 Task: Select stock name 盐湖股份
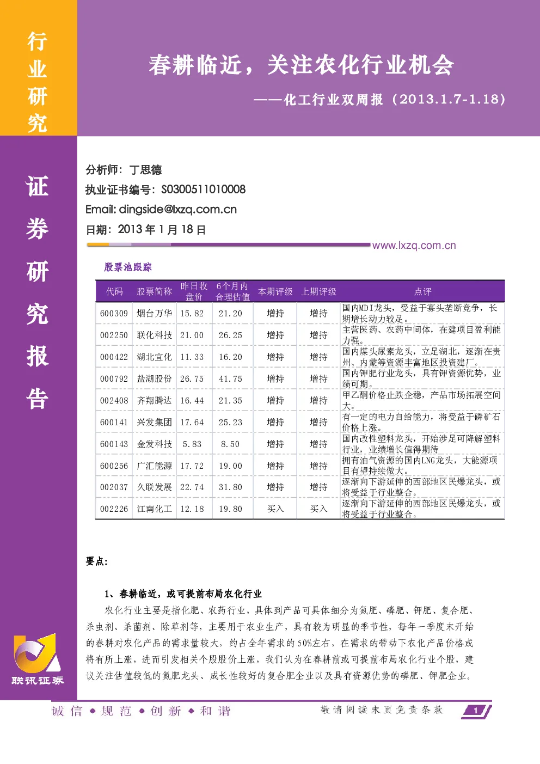pos(155,378)
